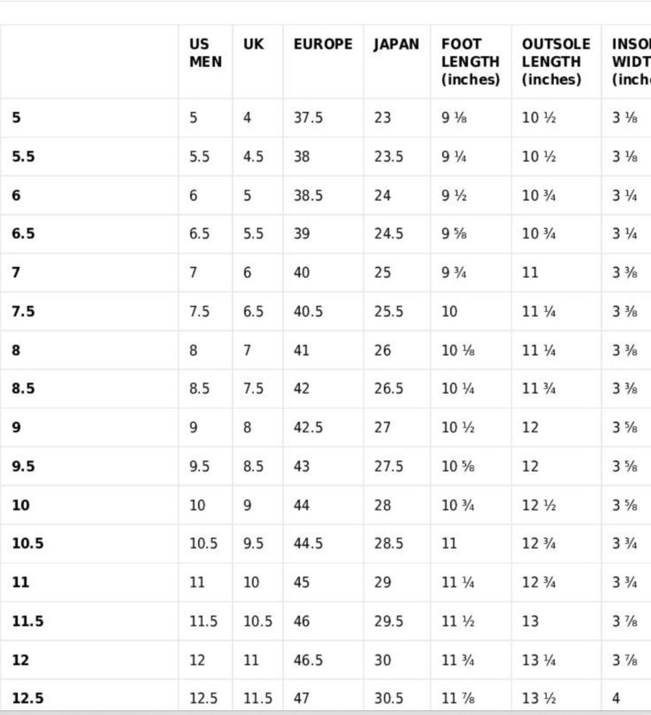Click the FOOT LENGTH (inches) header
The height and width of the screenshot is (715, 651).
pyautogui.click(x=470, y=62)
